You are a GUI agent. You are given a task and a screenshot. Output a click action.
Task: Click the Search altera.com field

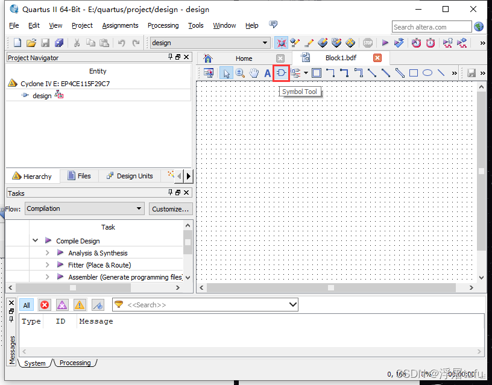(x=432, y=27)
